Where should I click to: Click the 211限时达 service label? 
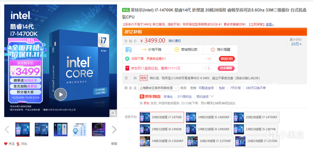(185, 97)
